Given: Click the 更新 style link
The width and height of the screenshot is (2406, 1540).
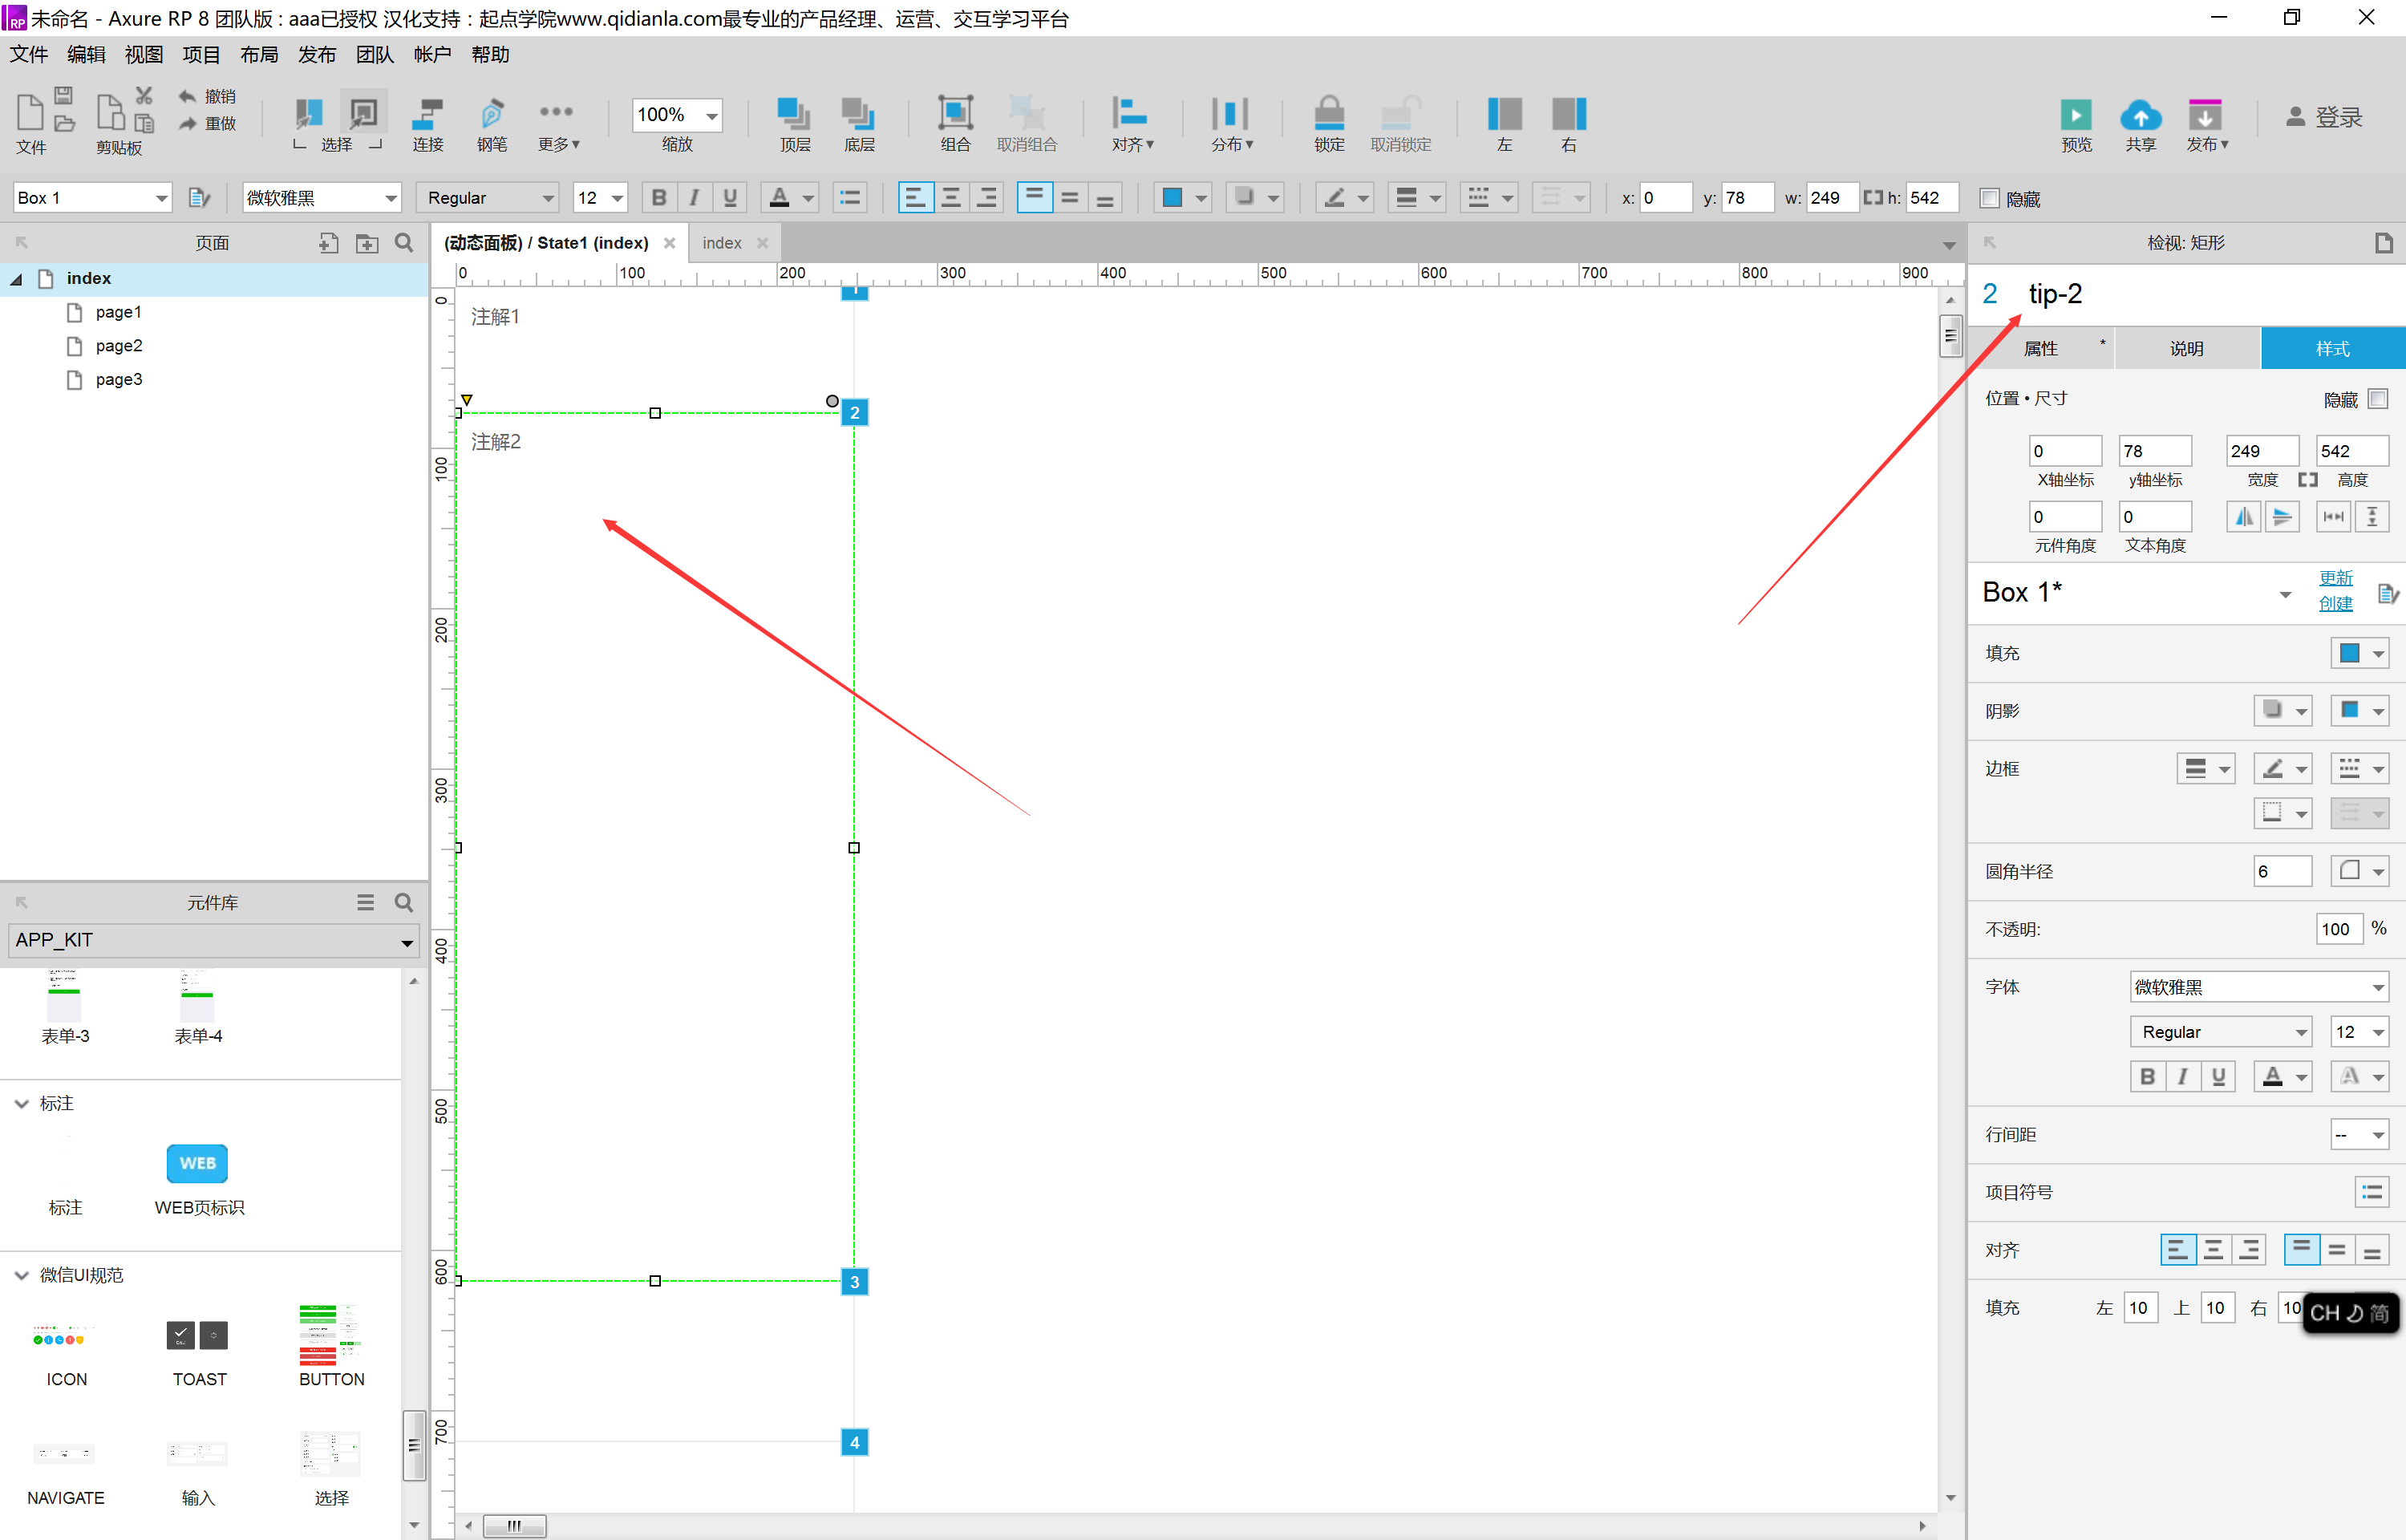Looking at the screenshot, I should (x=2335, y=578).
